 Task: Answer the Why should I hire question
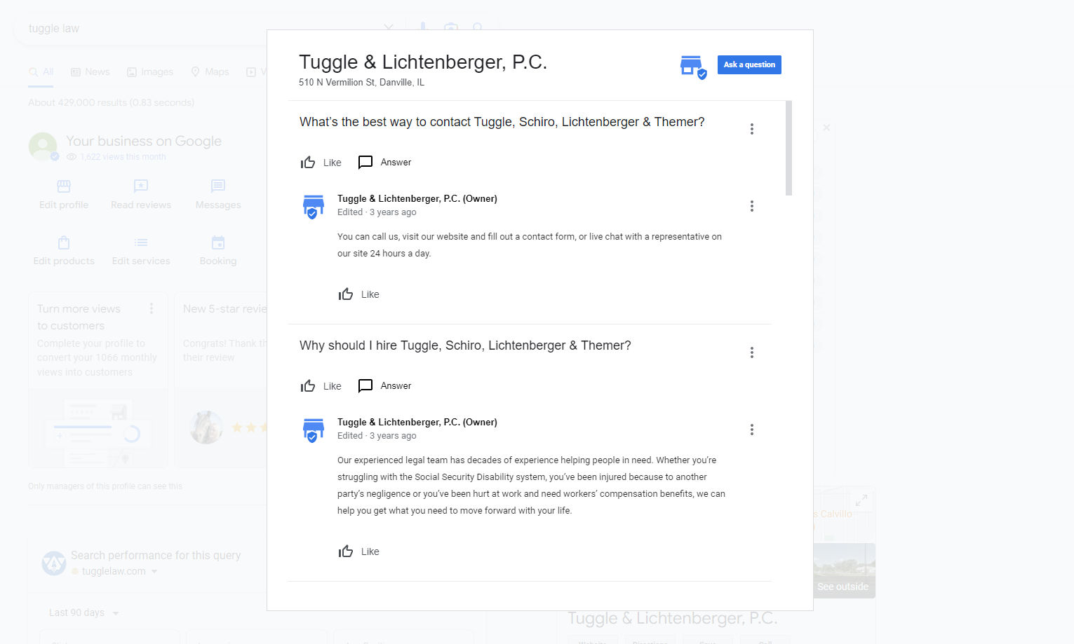(384, 386)
